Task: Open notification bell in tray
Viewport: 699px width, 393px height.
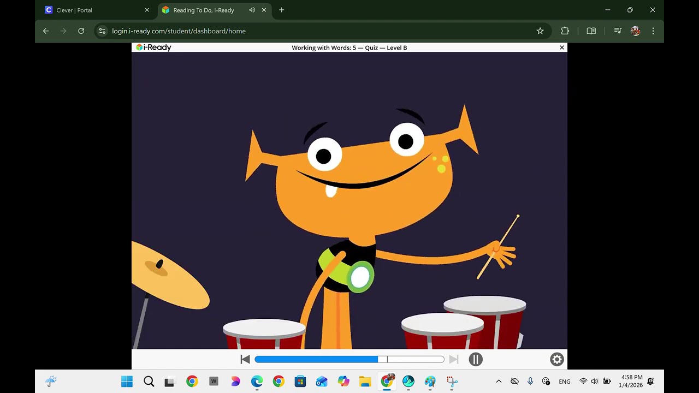Action: [651, 382]
